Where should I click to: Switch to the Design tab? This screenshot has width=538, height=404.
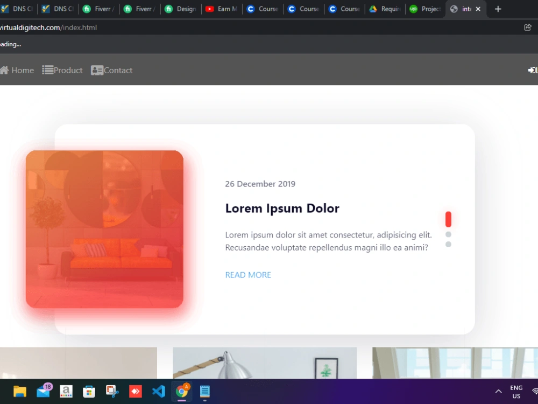(181, 9)
